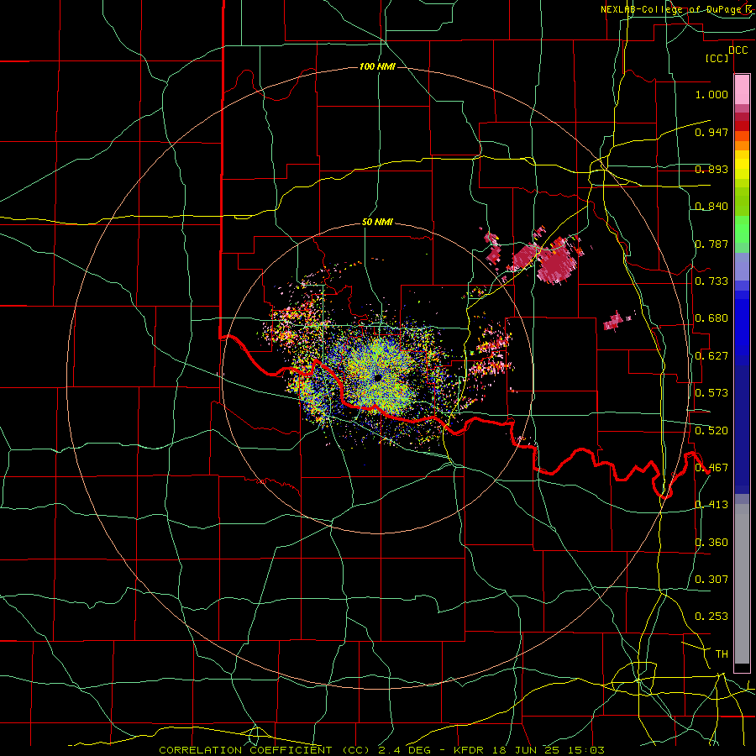Click the 0.467 legend value
The height and width of the screenshot is (756, 756).
pyautogui.click(x=711, y=467)
